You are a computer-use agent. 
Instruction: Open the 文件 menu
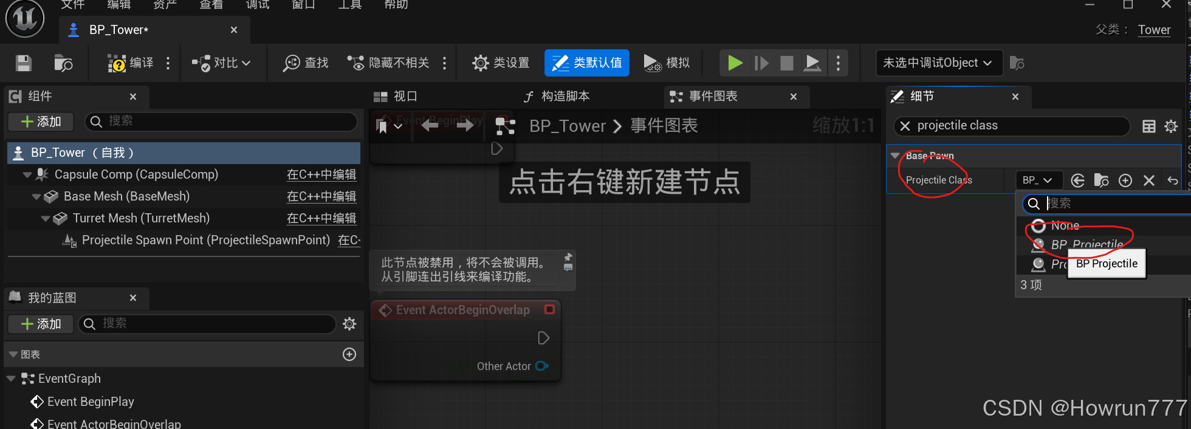pyautogui.click(x=73, y=5)
